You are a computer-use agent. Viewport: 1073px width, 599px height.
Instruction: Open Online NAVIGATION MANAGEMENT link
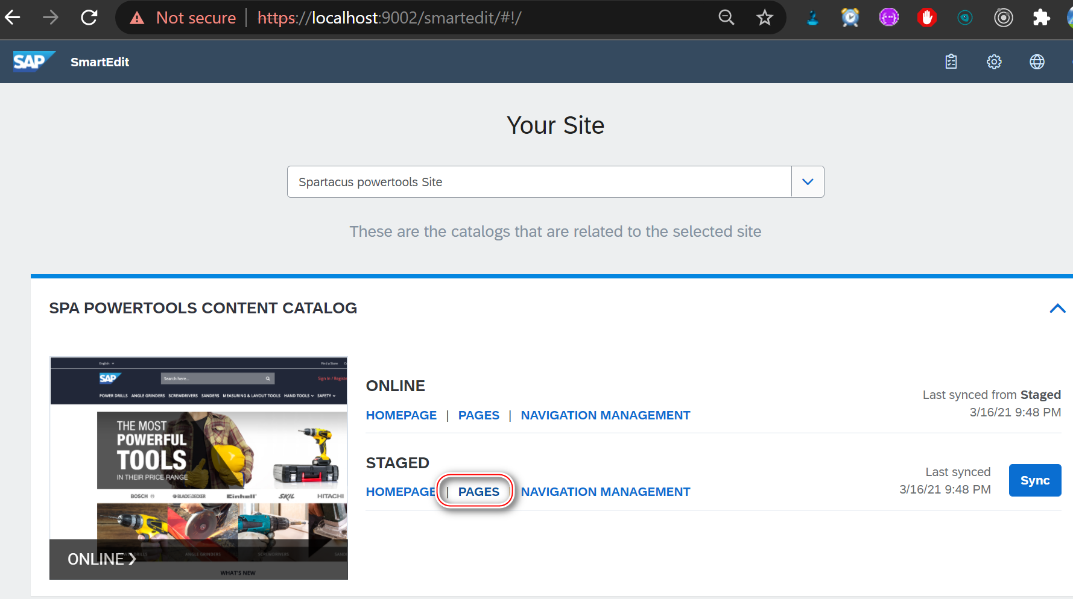click(606, 415)
